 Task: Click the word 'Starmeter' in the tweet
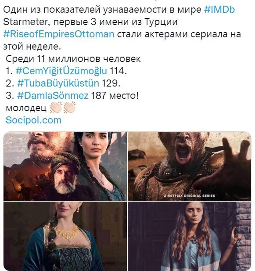(x=25, y=22)
